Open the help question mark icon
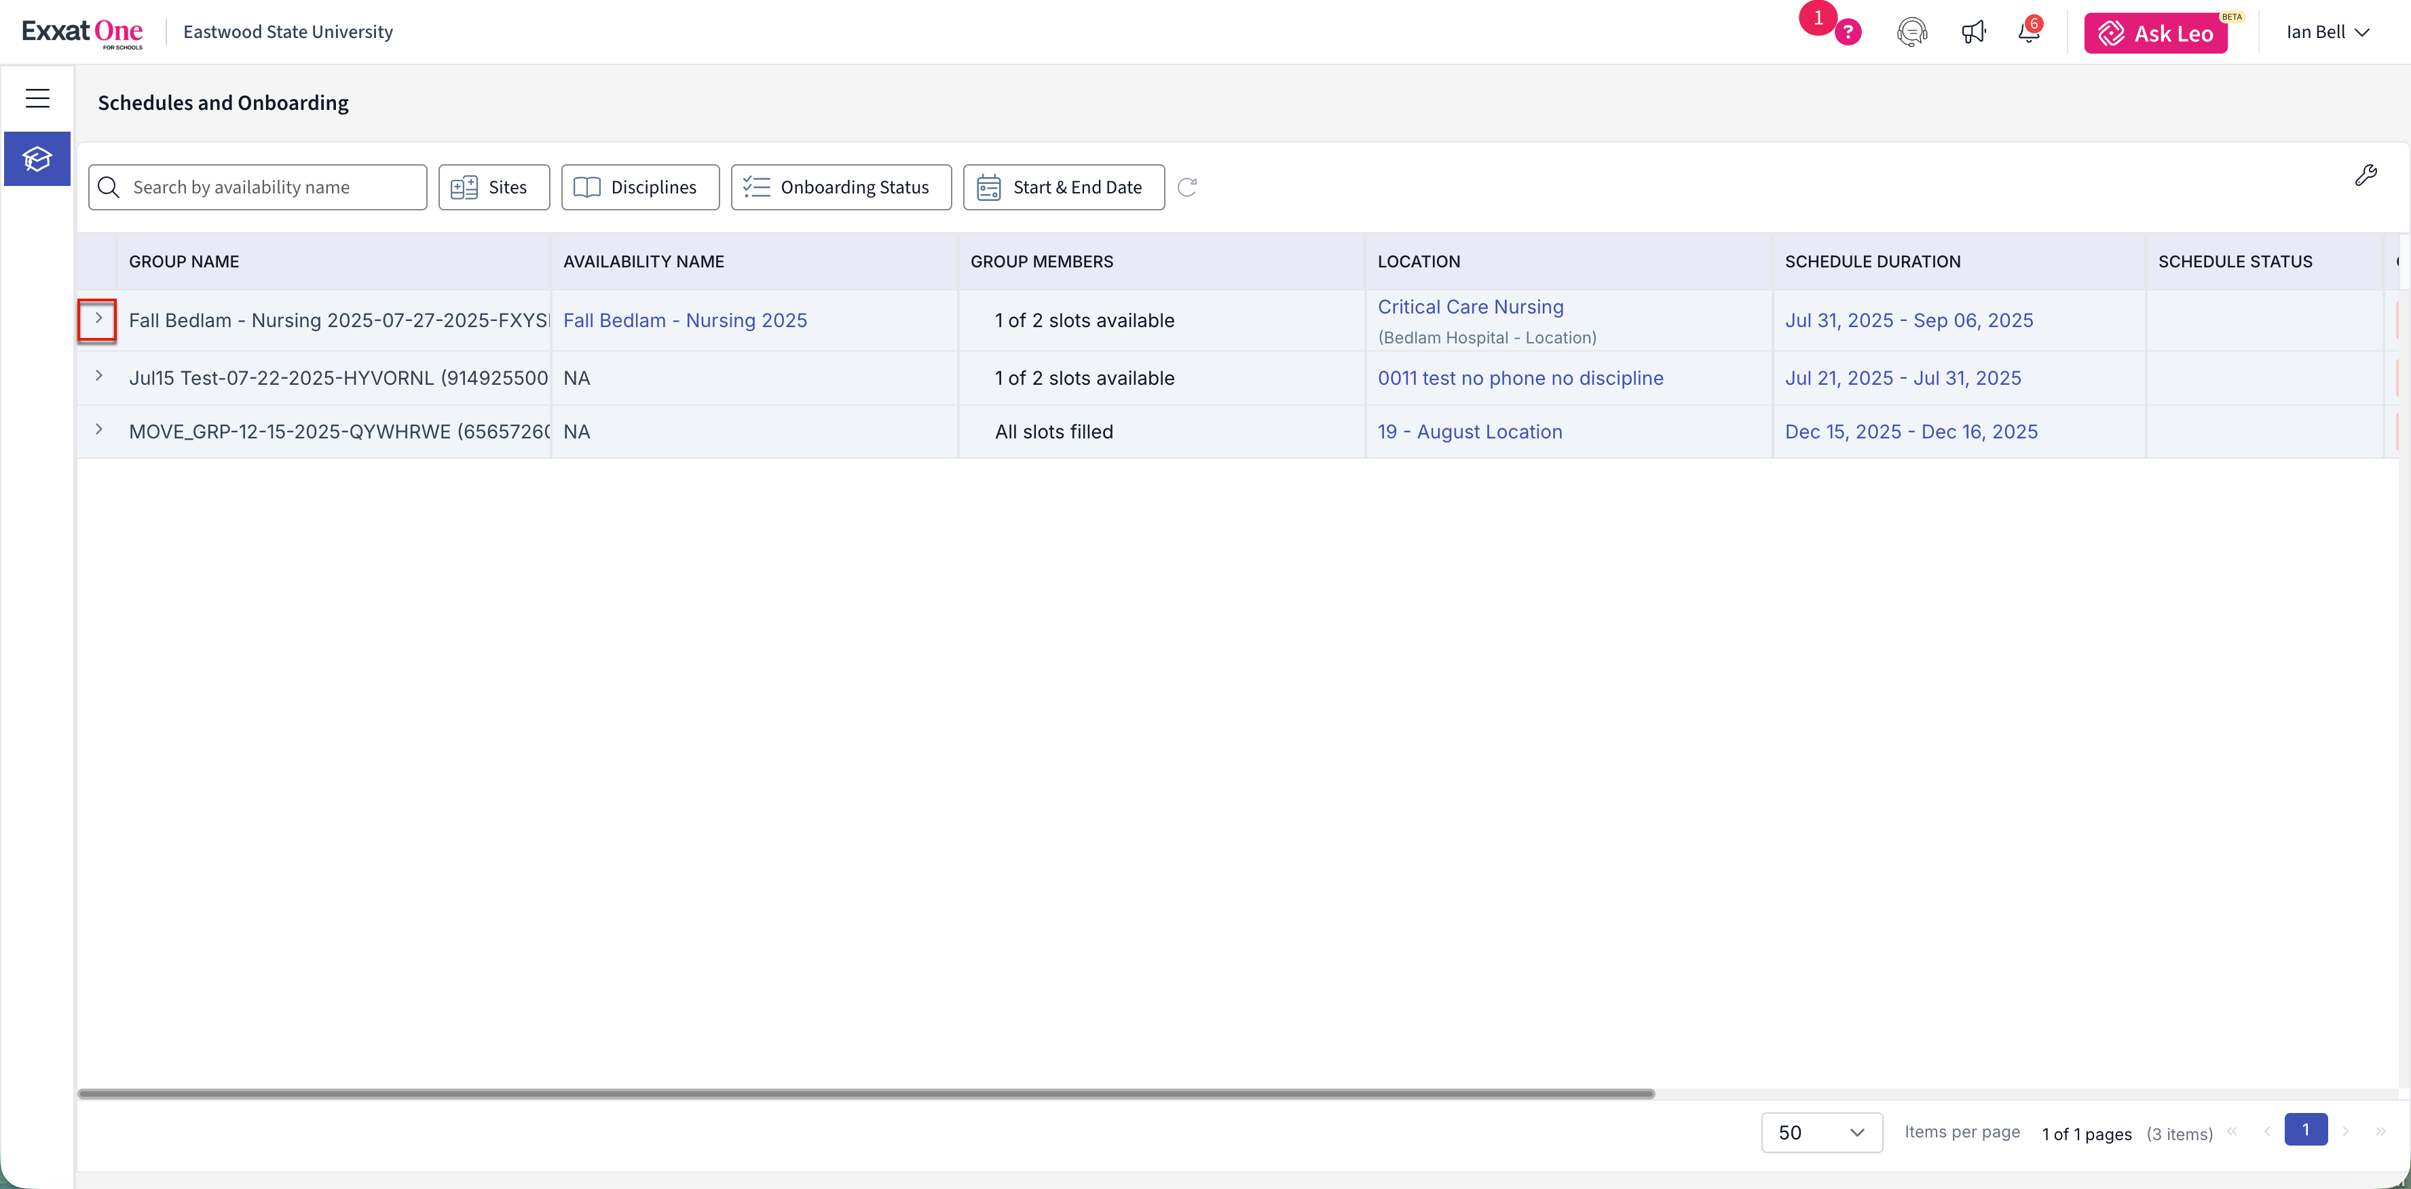This screenshot has height=1189, width=2411. coord(1848,33)
